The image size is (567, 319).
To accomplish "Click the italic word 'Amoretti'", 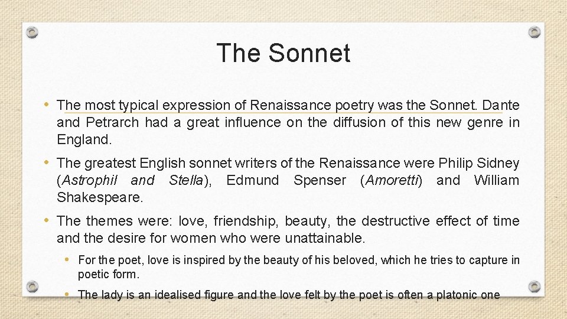I will pos(392,180).
